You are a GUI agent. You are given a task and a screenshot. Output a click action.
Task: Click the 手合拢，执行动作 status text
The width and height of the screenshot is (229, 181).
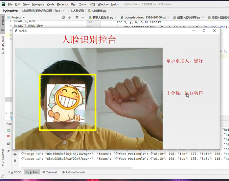(x=185, y=93)
